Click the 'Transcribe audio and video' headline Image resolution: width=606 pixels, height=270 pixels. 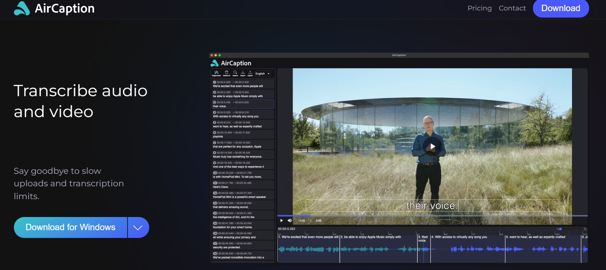coord(81,101)
